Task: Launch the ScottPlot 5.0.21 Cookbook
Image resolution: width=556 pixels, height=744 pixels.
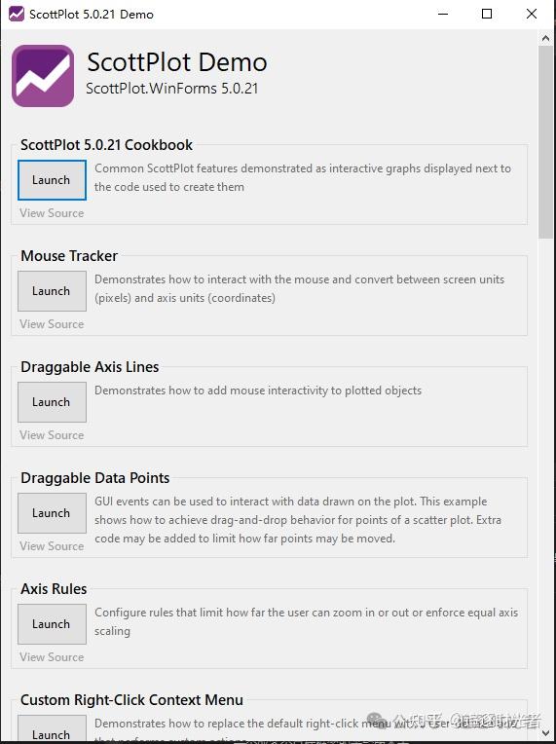Action: pos(52,180)
